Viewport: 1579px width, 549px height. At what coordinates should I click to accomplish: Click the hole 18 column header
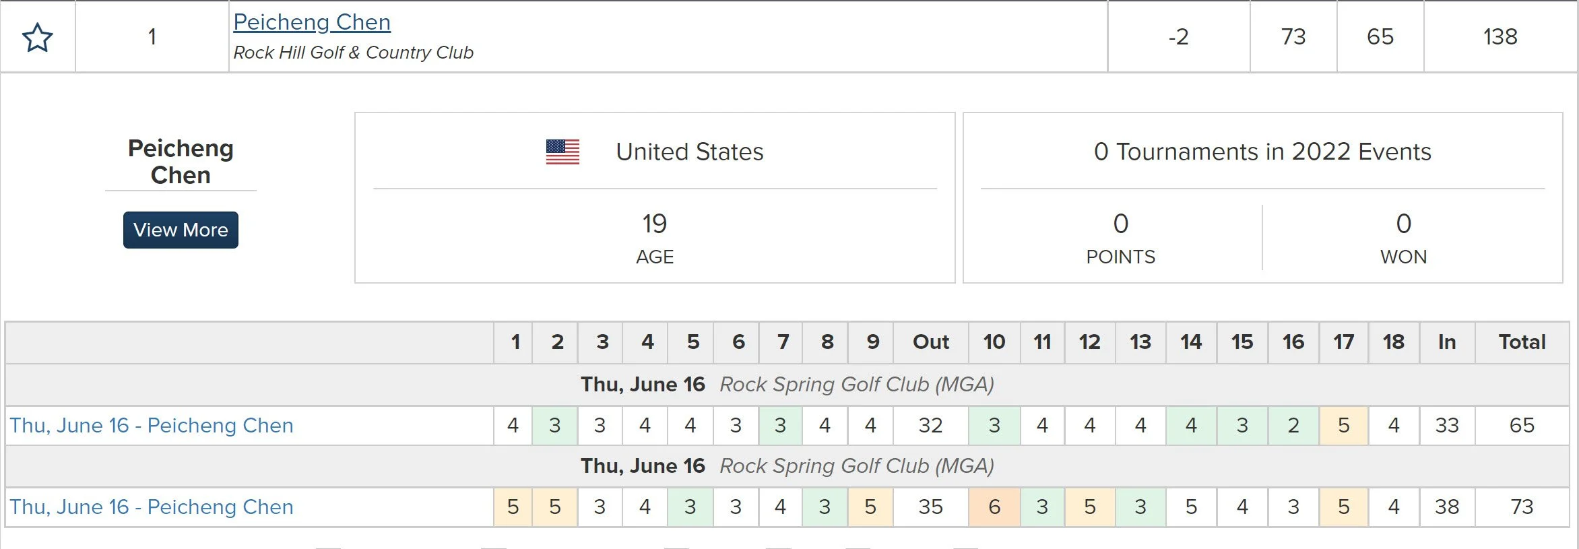[1393, 342]
